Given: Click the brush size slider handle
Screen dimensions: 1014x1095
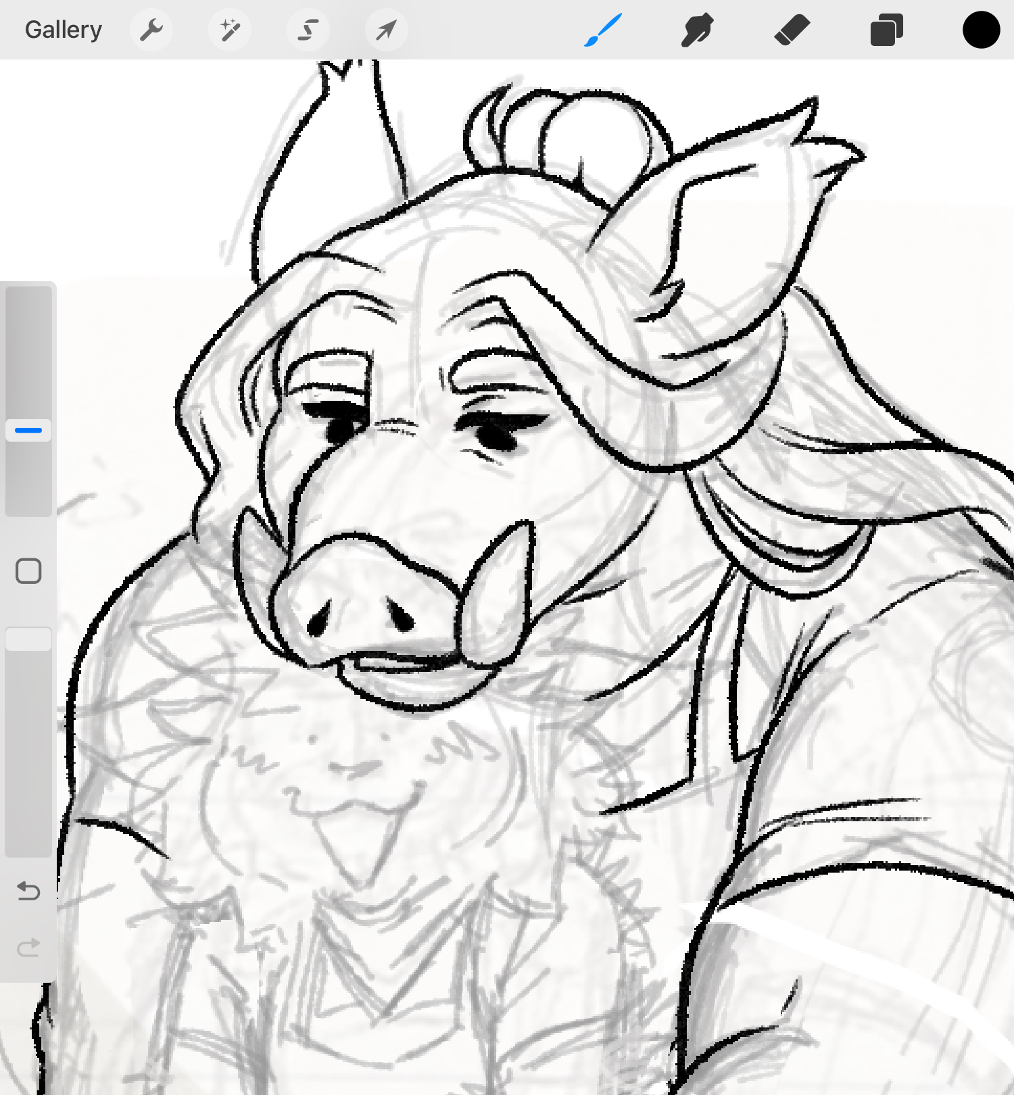Looking at the screenshot, I should point(28,431).
